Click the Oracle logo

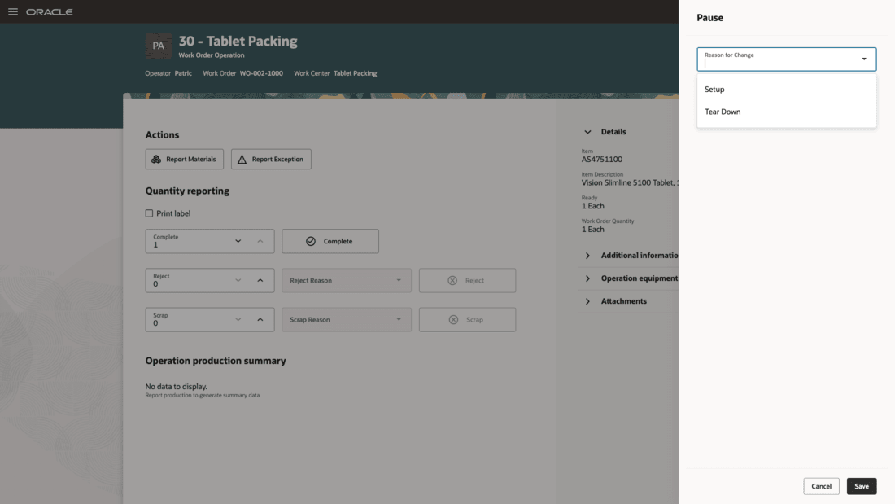(x=50, y=12)
